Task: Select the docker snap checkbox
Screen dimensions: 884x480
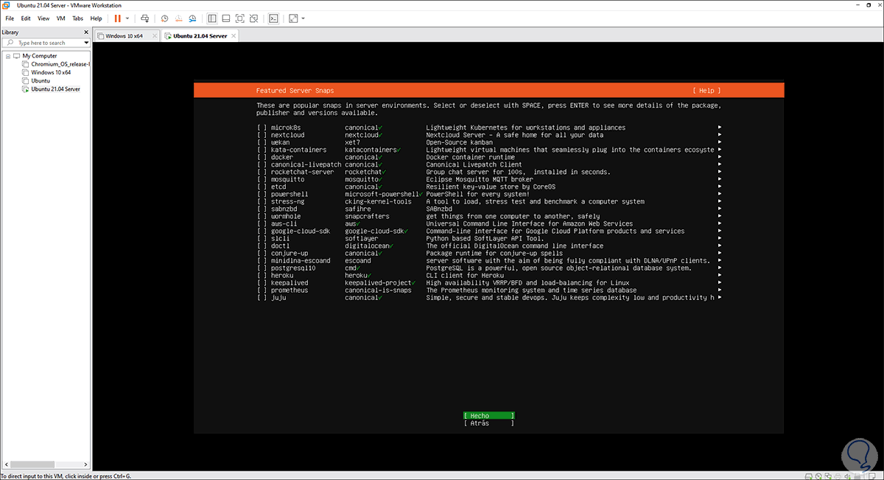Action: [262, 157]
